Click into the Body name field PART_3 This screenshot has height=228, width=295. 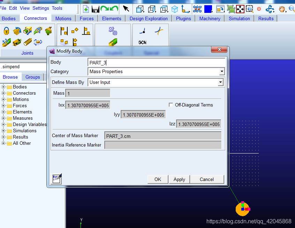[156, 63]
